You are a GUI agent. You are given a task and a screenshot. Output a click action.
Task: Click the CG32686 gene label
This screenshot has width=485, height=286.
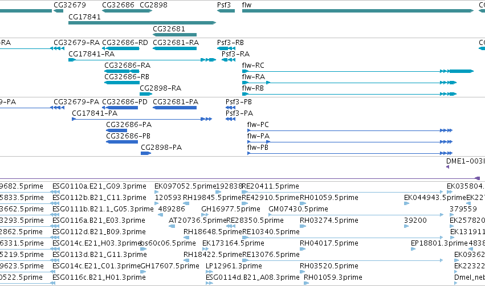[x=118, y=5]
